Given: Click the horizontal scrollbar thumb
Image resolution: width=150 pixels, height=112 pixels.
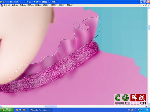Looking at the screenshot, I should [x=51, y=106].
